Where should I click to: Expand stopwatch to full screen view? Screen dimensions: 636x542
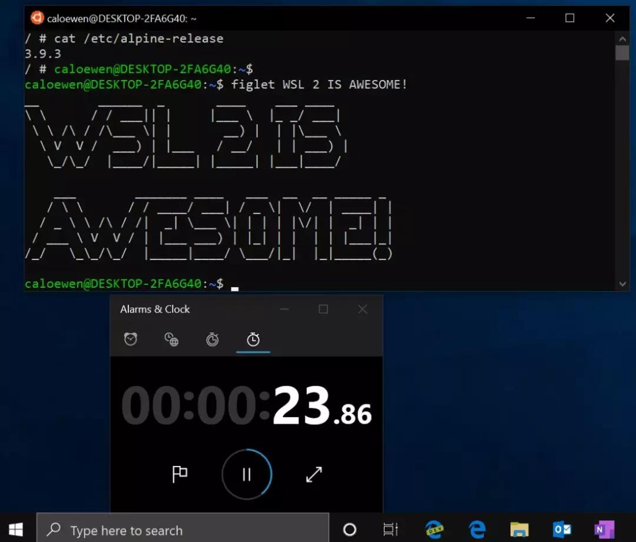coord(314,474)
